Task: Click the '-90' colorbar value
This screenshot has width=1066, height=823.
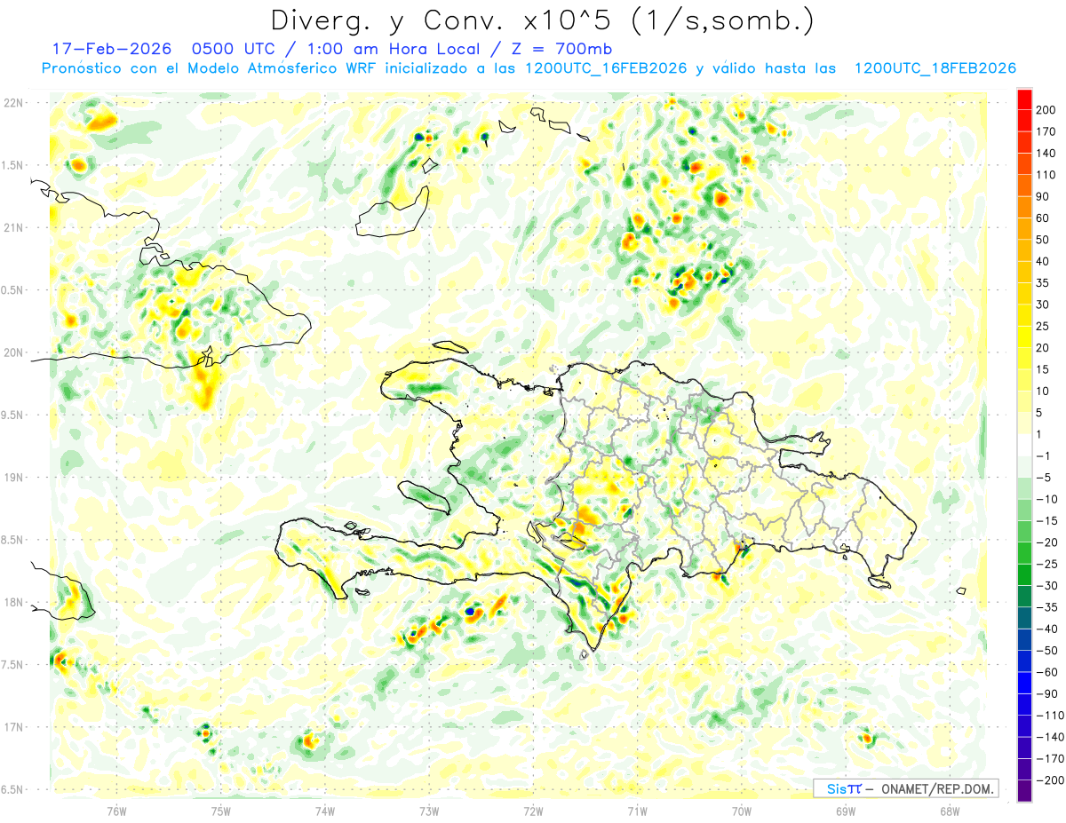Action: [x=1045, y=694]
